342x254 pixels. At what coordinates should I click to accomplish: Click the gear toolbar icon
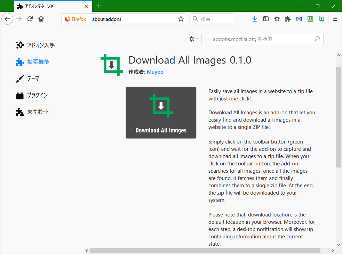tap(277, 19)
